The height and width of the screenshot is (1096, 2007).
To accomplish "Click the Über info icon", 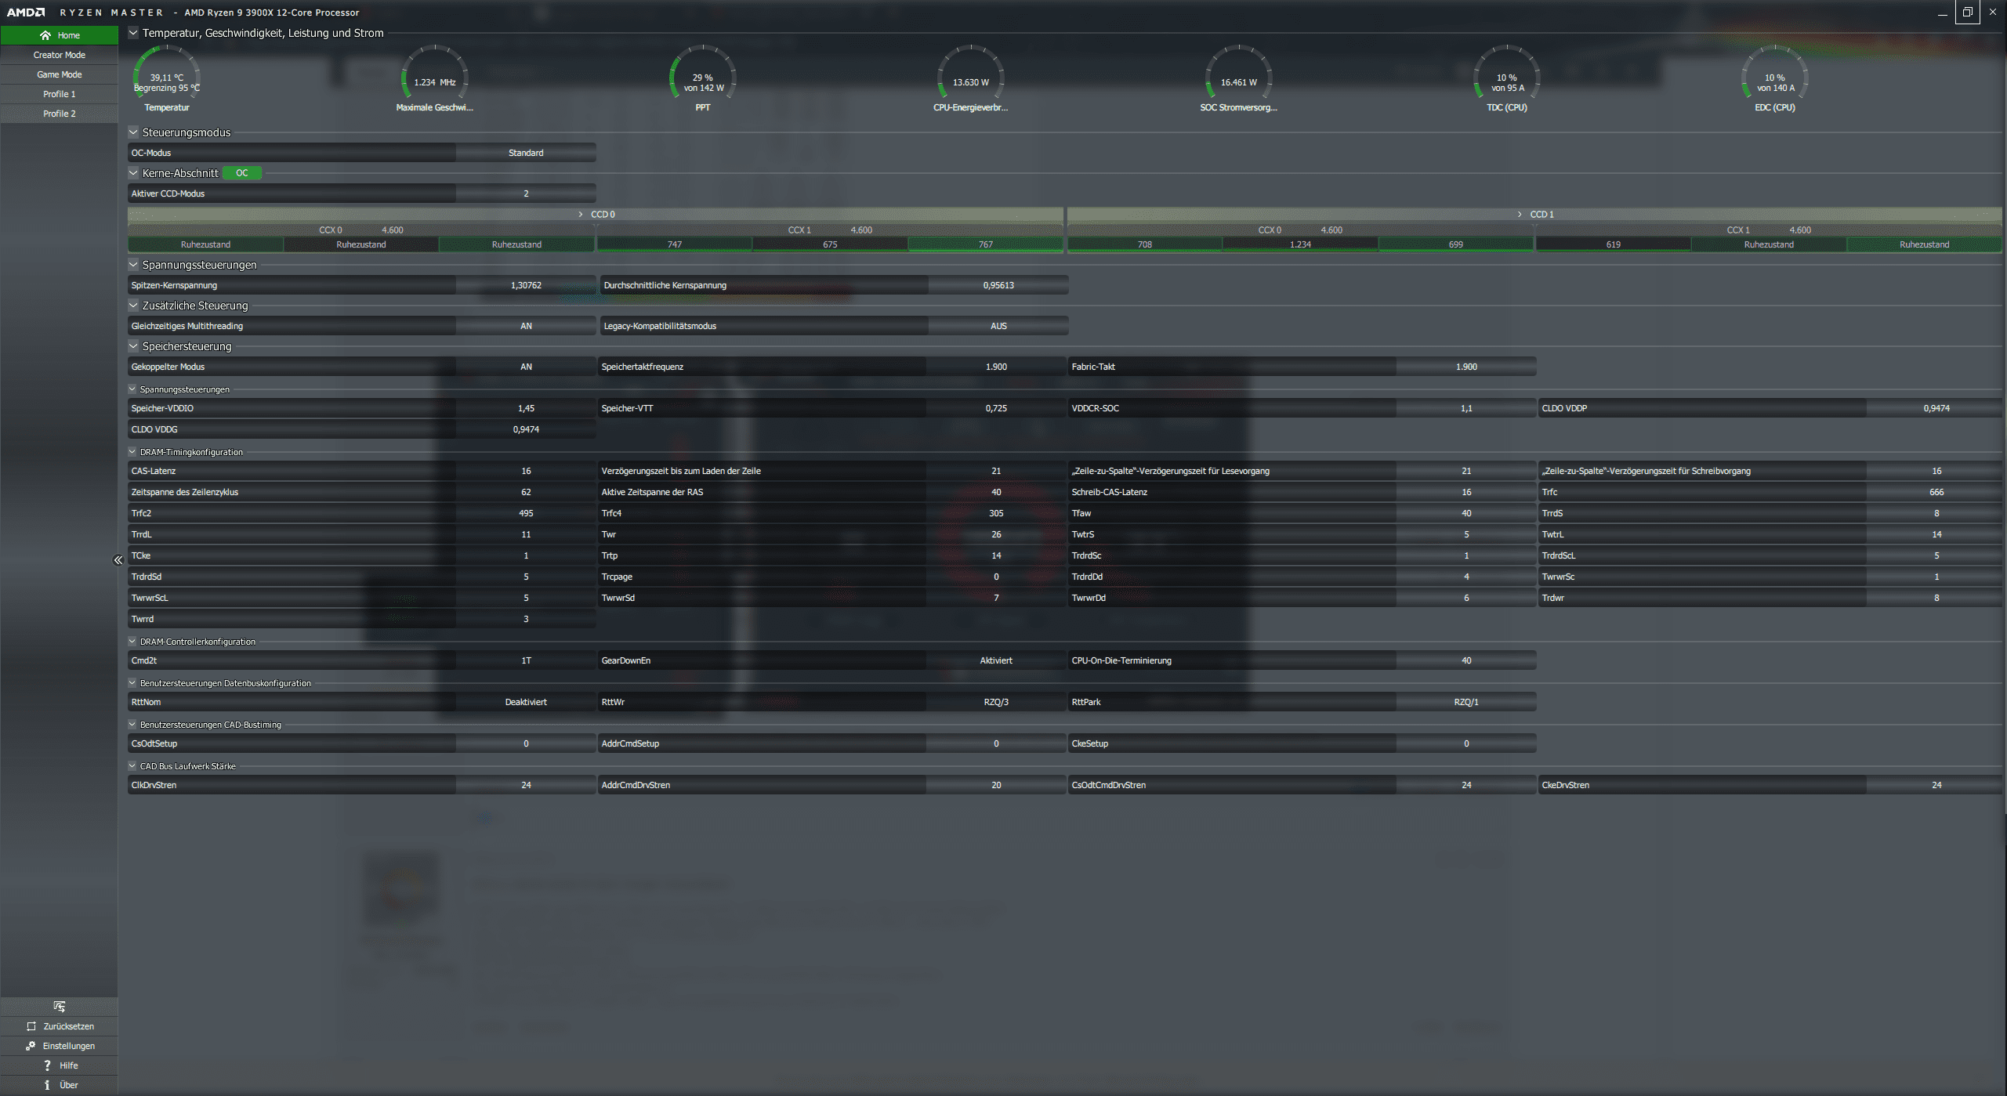I will pyautogui.click(x=47, y=1085).
